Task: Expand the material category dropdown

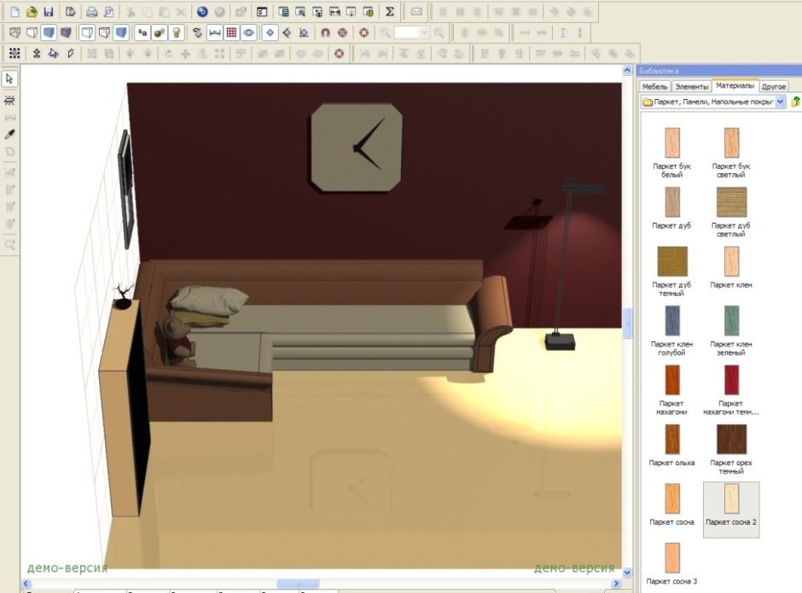Action: [x=781, y=102]
